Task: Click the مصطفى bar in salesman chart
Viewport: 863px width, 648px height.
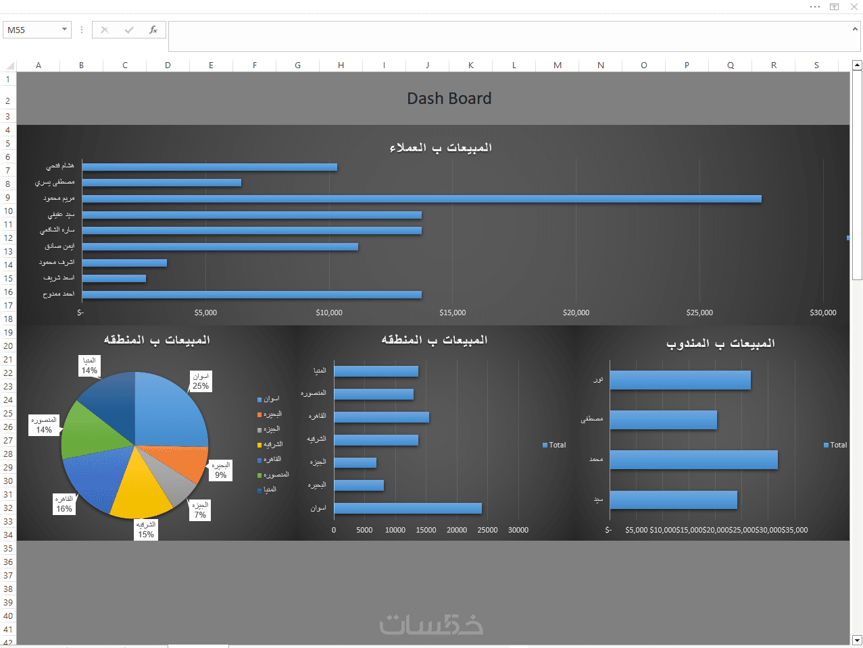Action: (x=664, y=420)
